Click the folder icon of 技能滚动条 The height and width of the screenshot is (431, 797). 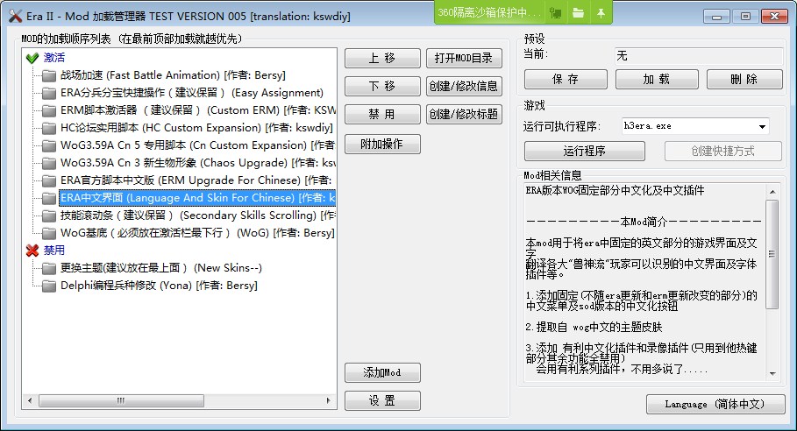click(x=49, y=215)
